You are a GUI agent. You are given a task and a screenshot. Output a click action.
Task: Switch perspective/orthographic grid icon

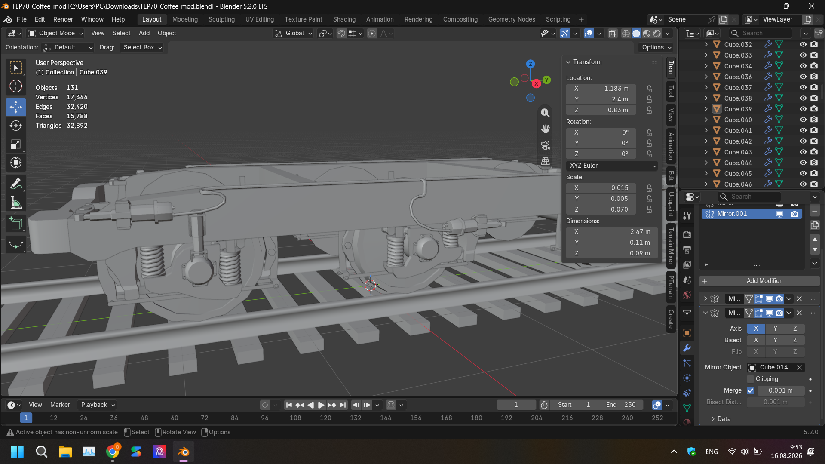[545, 161]
